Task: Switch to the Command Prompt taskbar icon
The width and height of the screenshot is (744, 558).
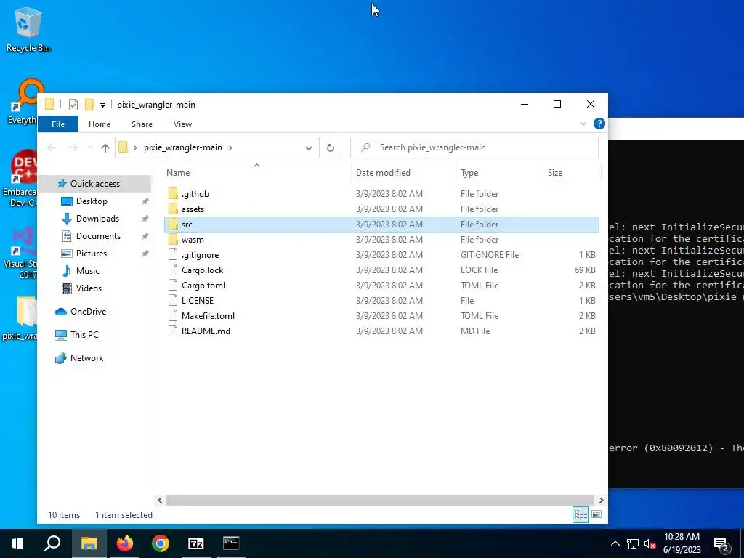Action: tap(231, 543)
